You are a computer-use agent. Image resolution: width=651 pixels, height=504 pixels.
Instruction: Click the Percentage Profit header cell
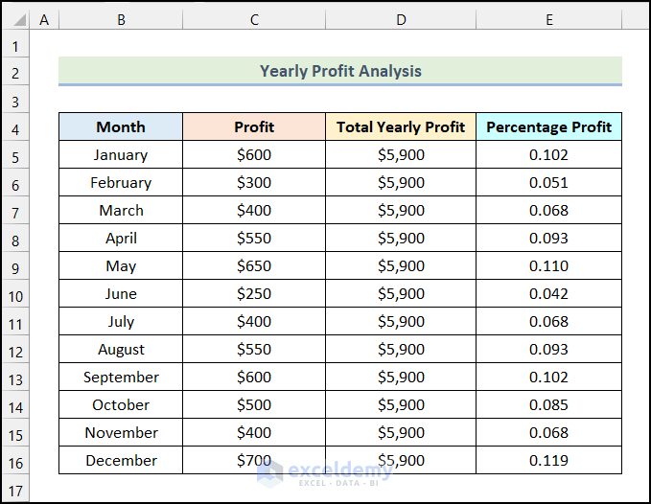point(548,126)
